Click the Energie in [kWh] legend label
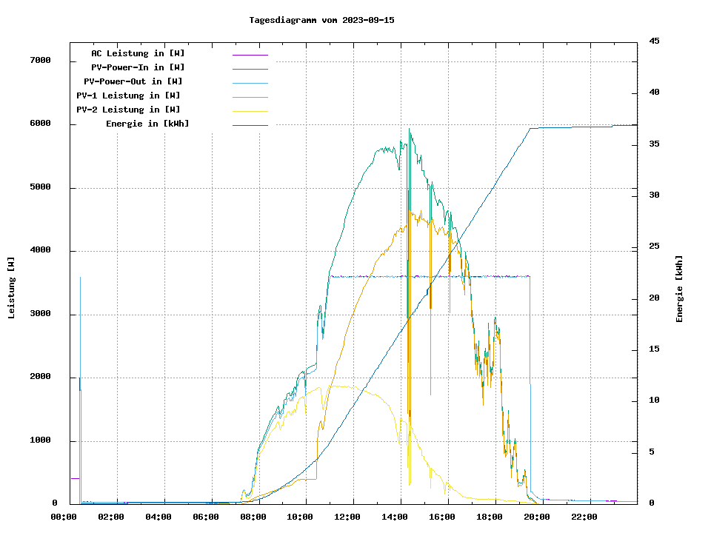 click(147, 124)
